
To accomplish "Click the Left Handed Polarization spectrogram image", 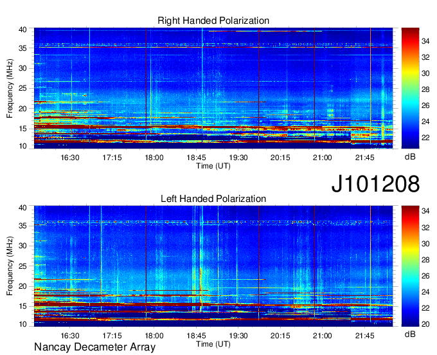I will [x=213, y=266].
